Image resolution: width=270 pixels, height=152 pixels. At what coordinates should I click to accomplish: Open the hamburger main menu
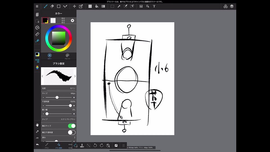(37, 6)
